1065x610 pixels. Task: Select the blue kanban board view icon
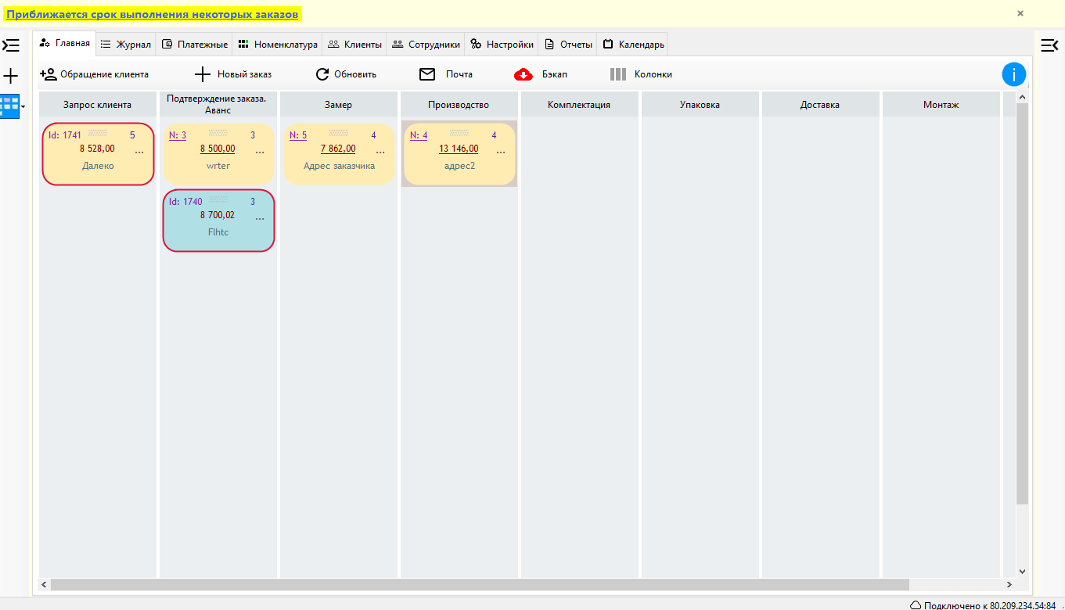coord(9,106)
